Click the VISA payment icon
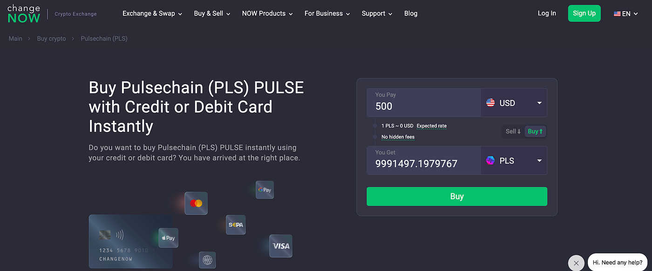Viewport: 652px width, 271px height. 281,246
